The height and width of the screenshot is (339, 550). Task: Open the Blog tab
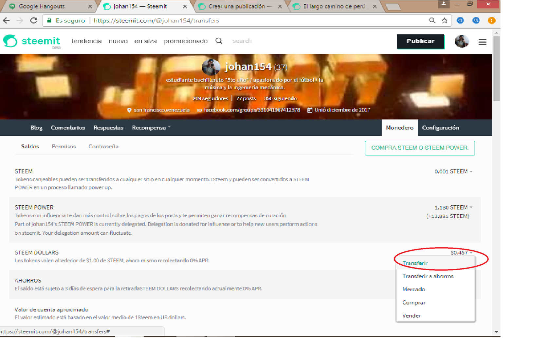(36, 128)
